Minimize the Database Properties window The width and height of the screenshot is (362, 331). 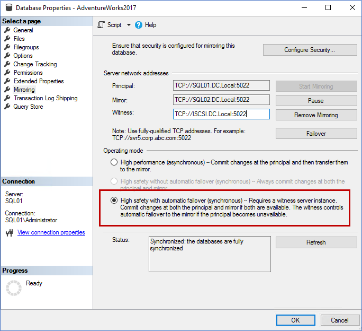coord(304,7)
